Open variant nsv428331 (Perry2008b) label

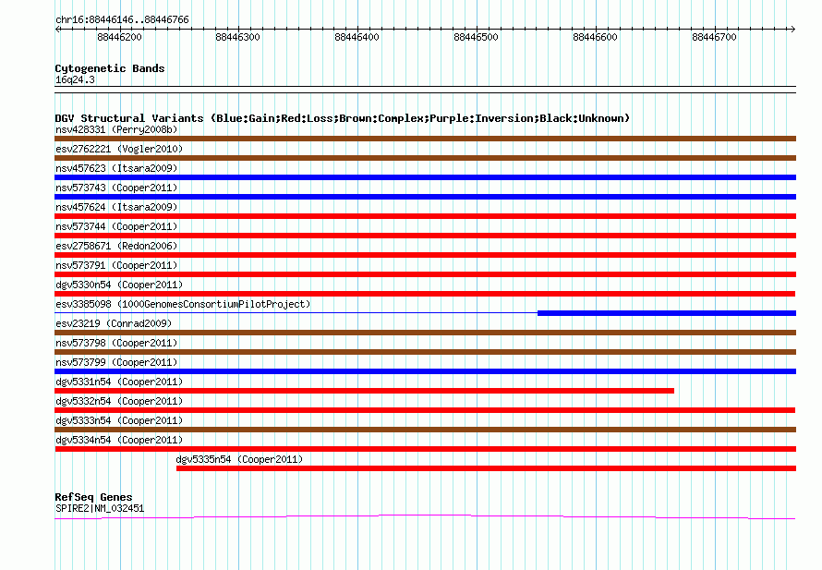pyautogui.click(x=116, y=129)
